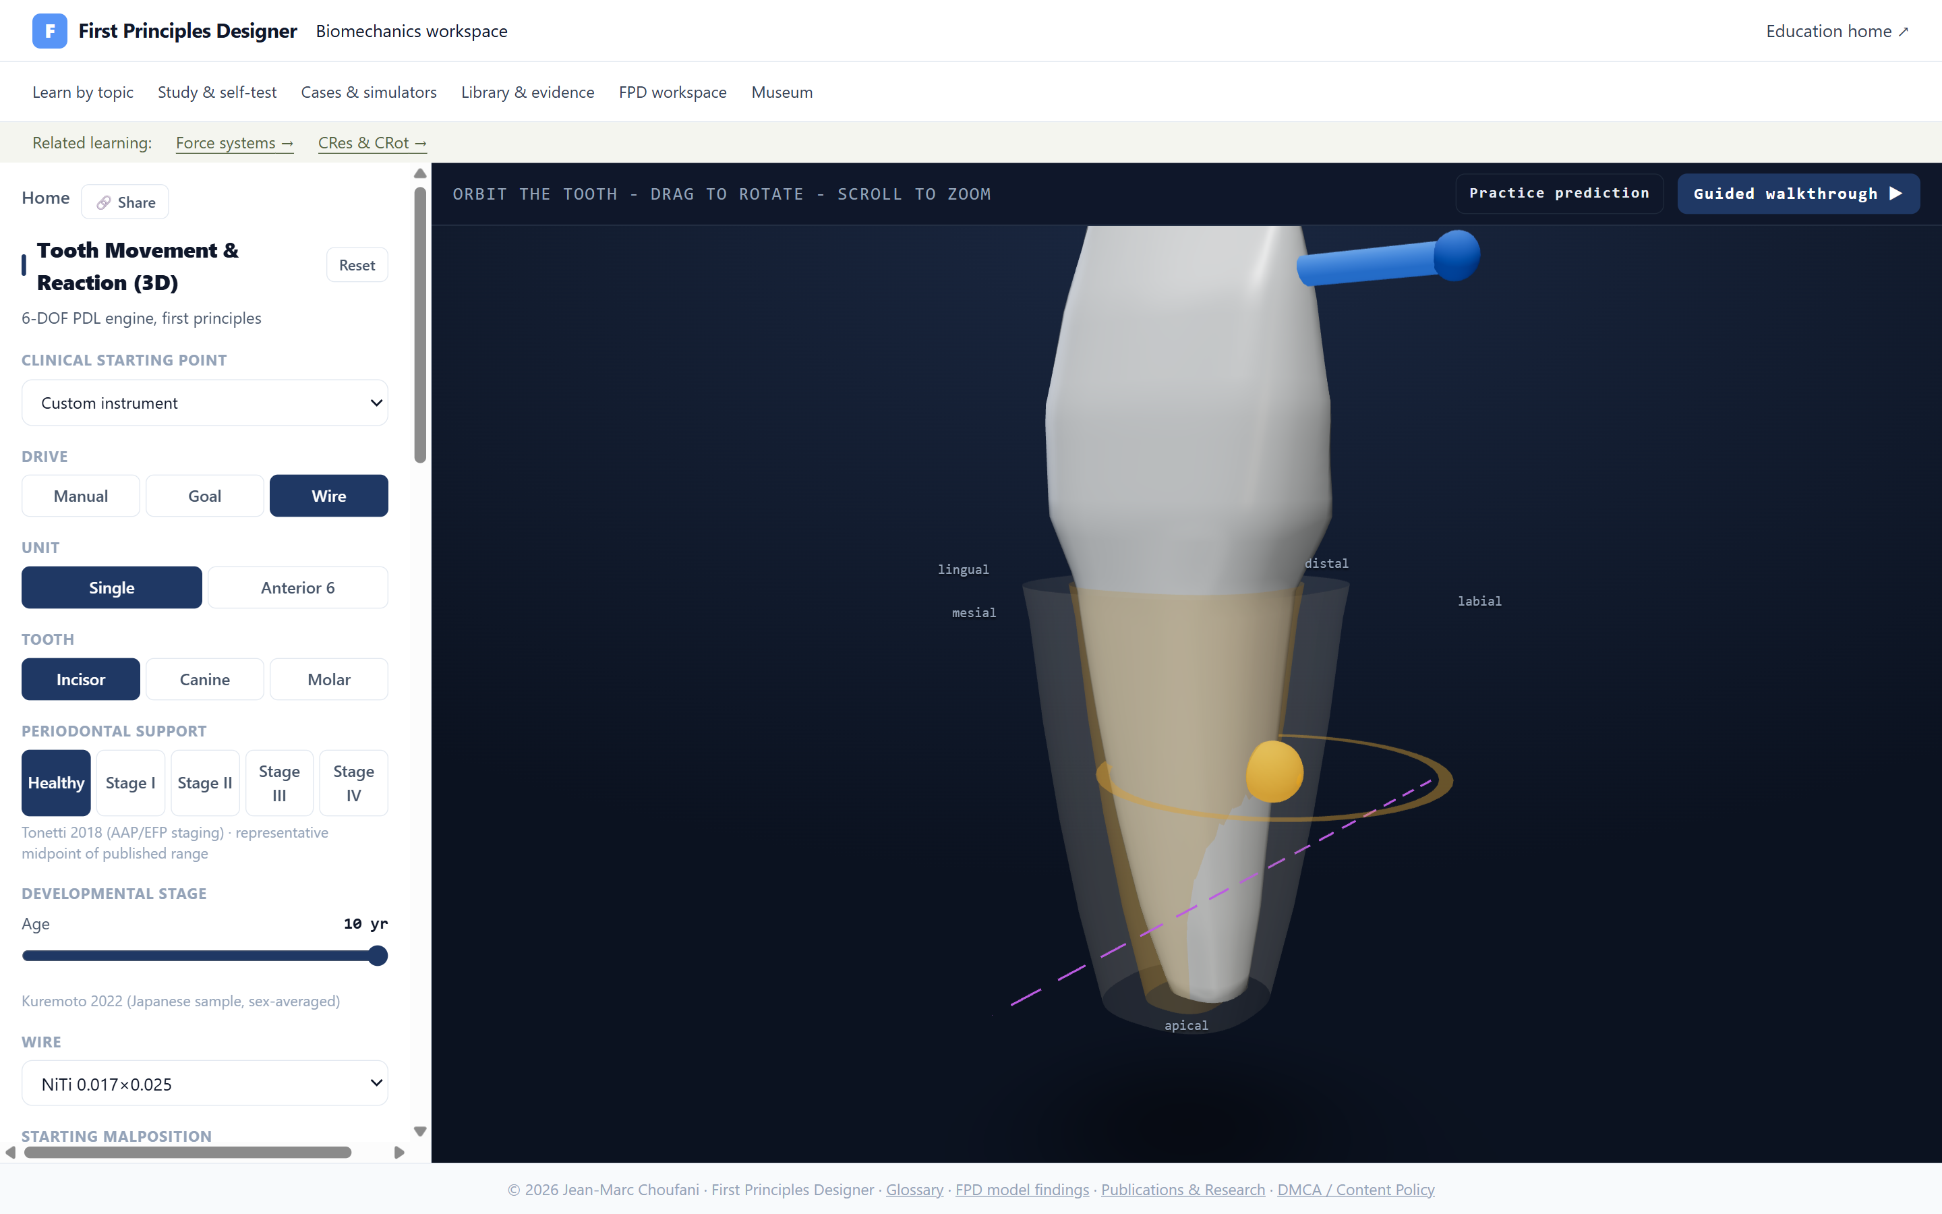This screenshot has height=1214, width=1942.
Task: Open Cases & simulators menu
Action: pos(368,92)
